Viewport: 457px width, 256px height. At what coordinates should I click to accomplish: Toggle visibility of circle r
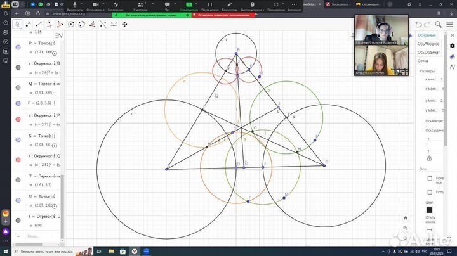(18, 66)
